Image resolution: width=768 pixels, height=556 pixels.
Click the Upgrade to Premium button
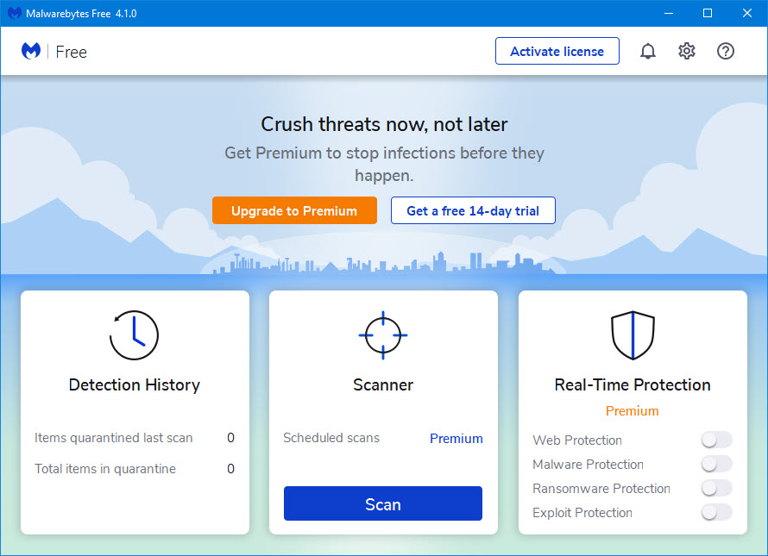click(294, 210)
